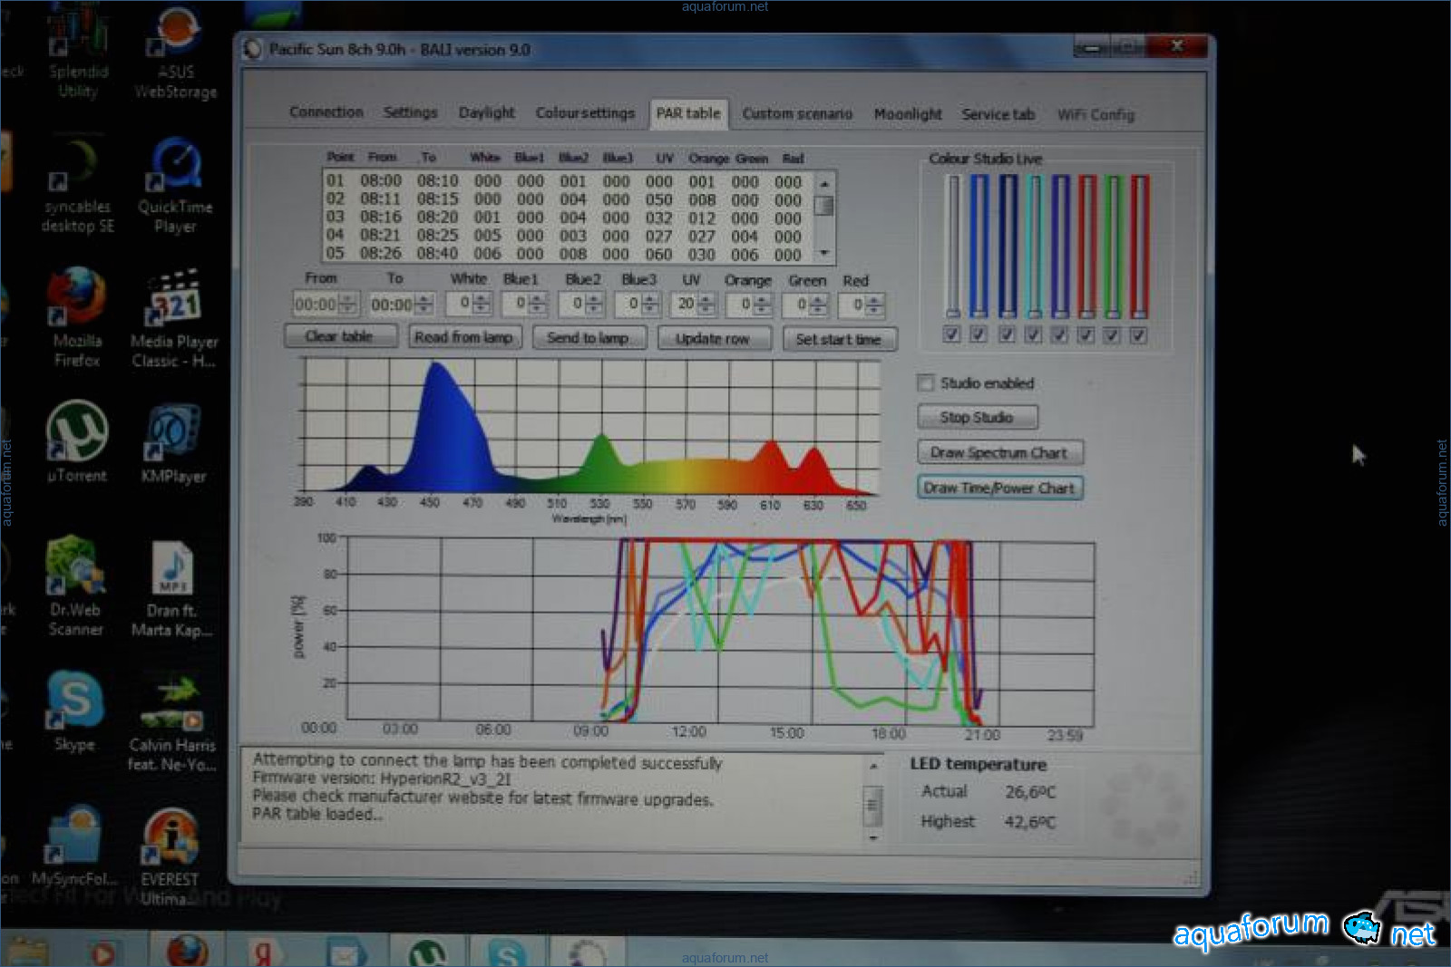Screen dimensions: 1451x967
Task: Click Firefox icon in the taskbar
Action: pos(187,952)
